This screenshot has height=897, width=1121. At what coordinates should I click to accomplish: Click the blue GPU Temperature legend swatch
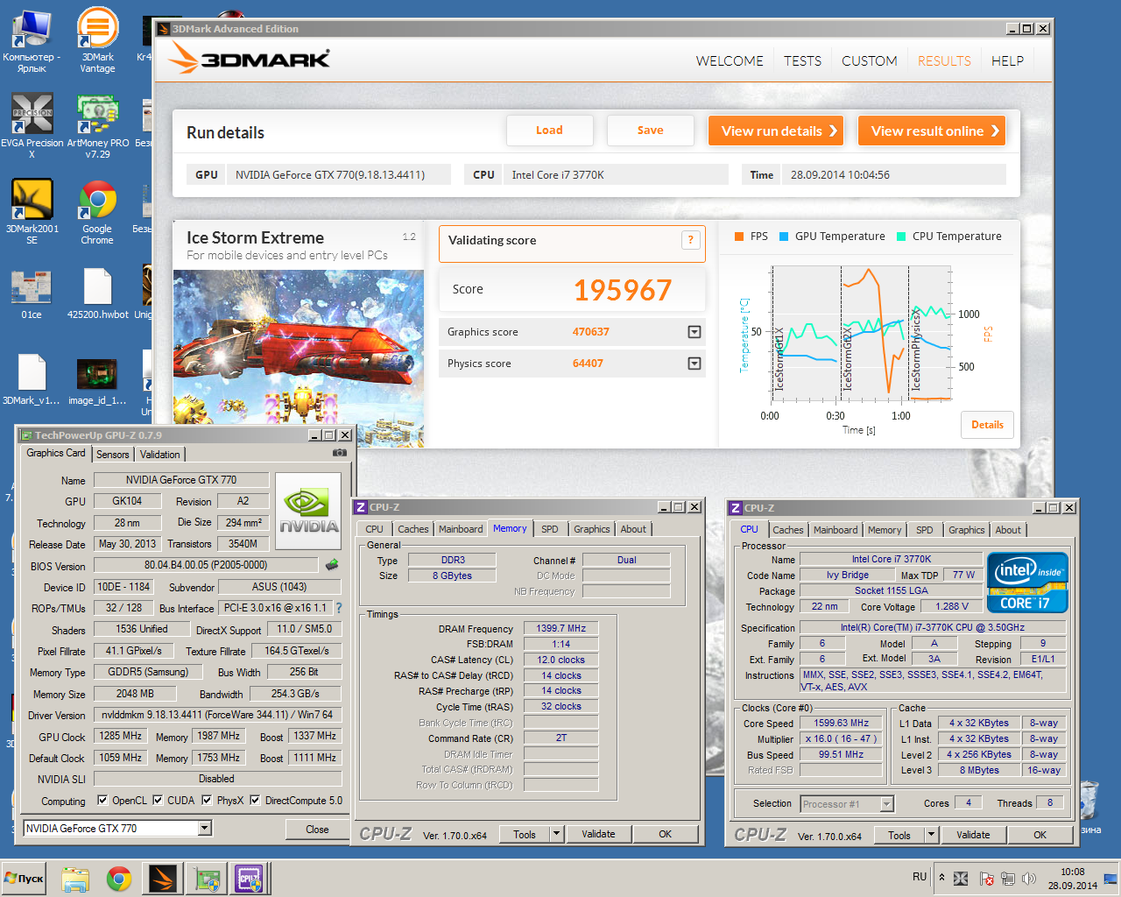pyautogui.click(x=784, y=237)
